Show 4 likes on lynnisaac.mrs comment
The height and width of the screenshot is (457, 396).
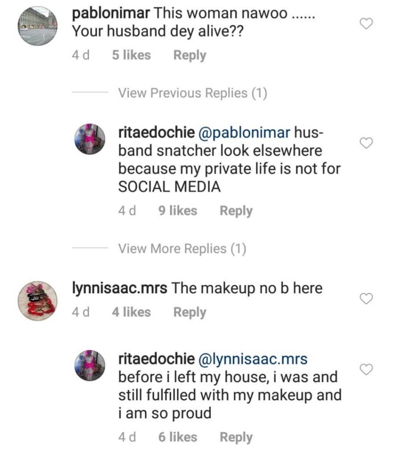click(131, 312)
